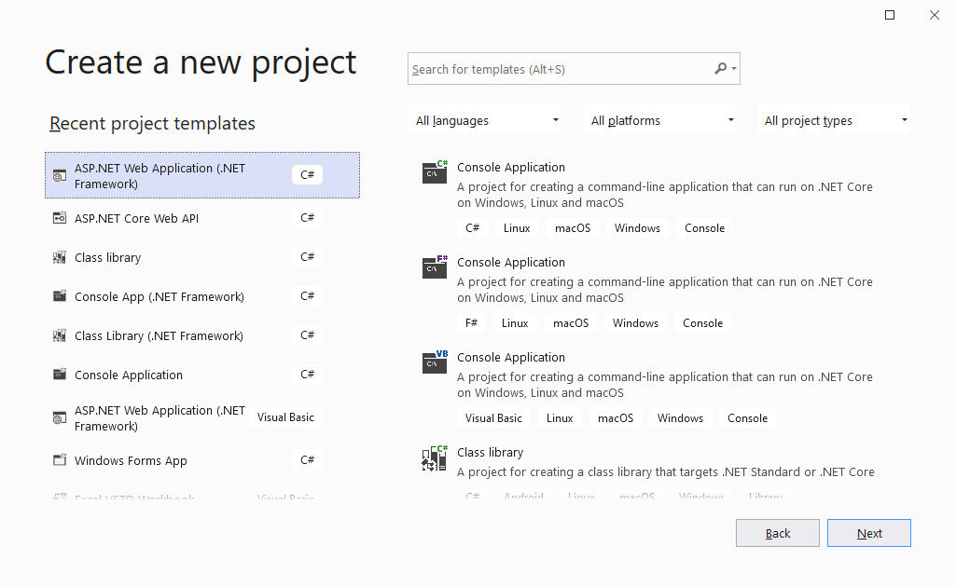Click the C# Class library template icon

click(435, 457)
